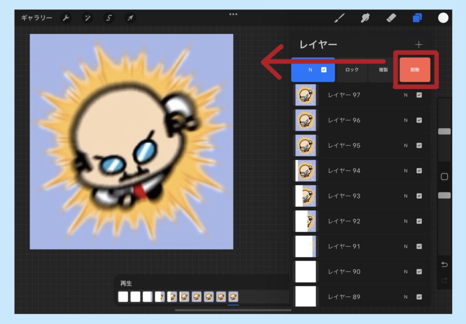Click the レイヤー 90 name text
Image resolution: width=466 pixels, height=324 pixels.
pos(344,272)
